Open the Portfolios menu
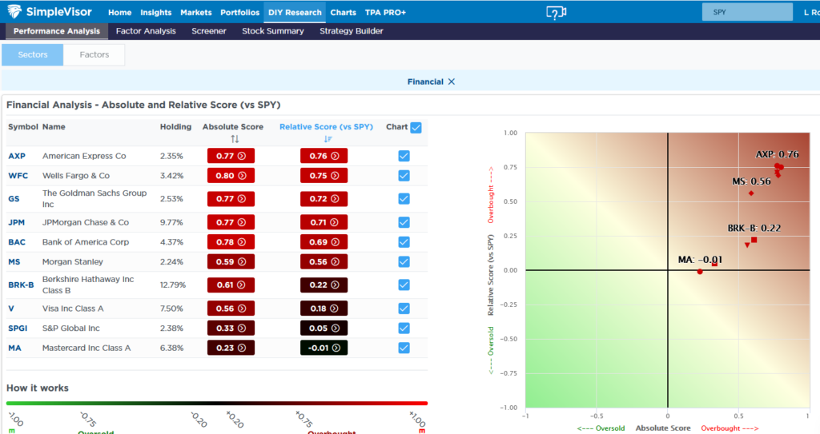The image size is (820, 434). pyautogui.click(x=240, y=13)
